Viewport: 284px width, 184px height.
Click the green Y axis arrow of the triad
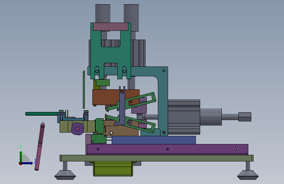pos(21,156)
